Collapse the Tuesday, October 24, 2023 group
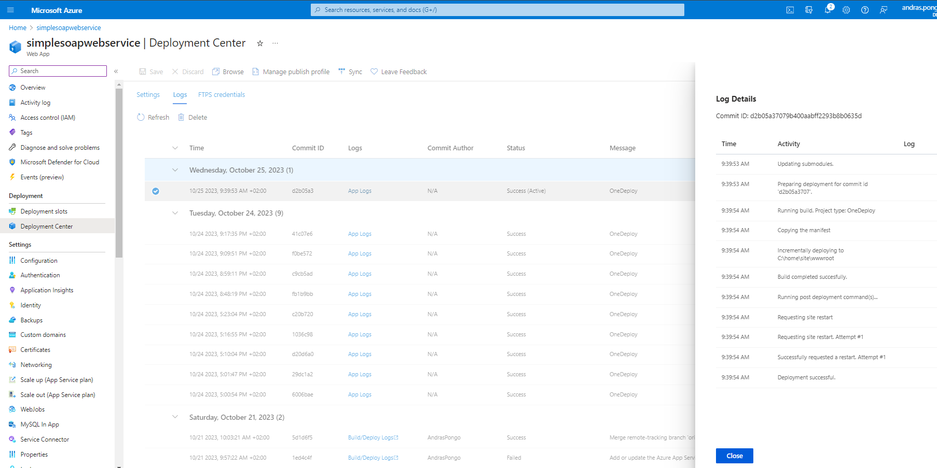The image size is (937, 468). tap(175, 213)
